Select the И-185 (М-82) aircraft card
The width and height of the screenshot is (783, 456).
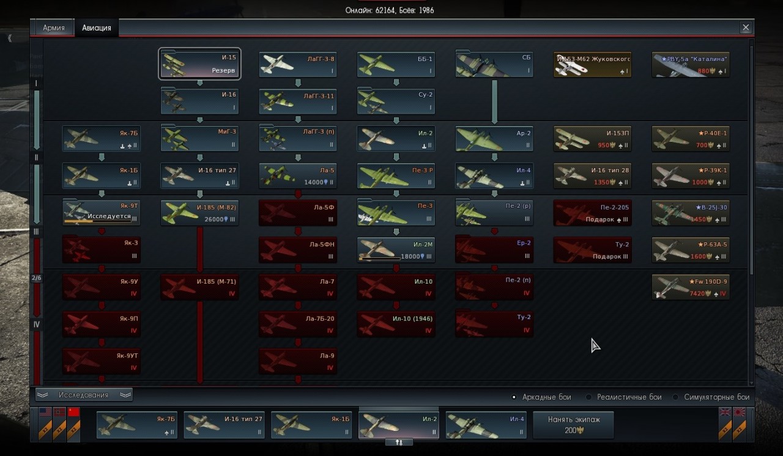[x=200, y=213]
